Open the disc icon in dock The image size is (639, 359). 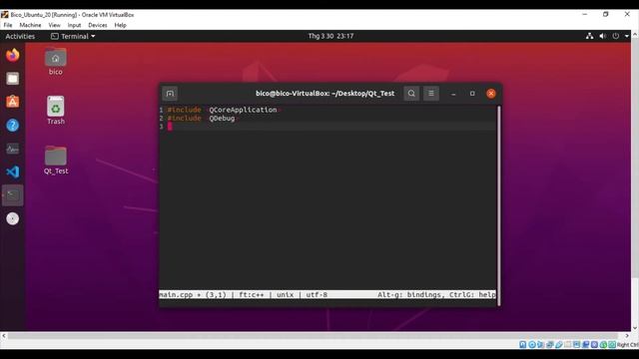tap(13, 219)
